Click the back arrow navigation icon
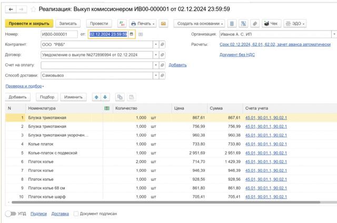 point(11,9)
